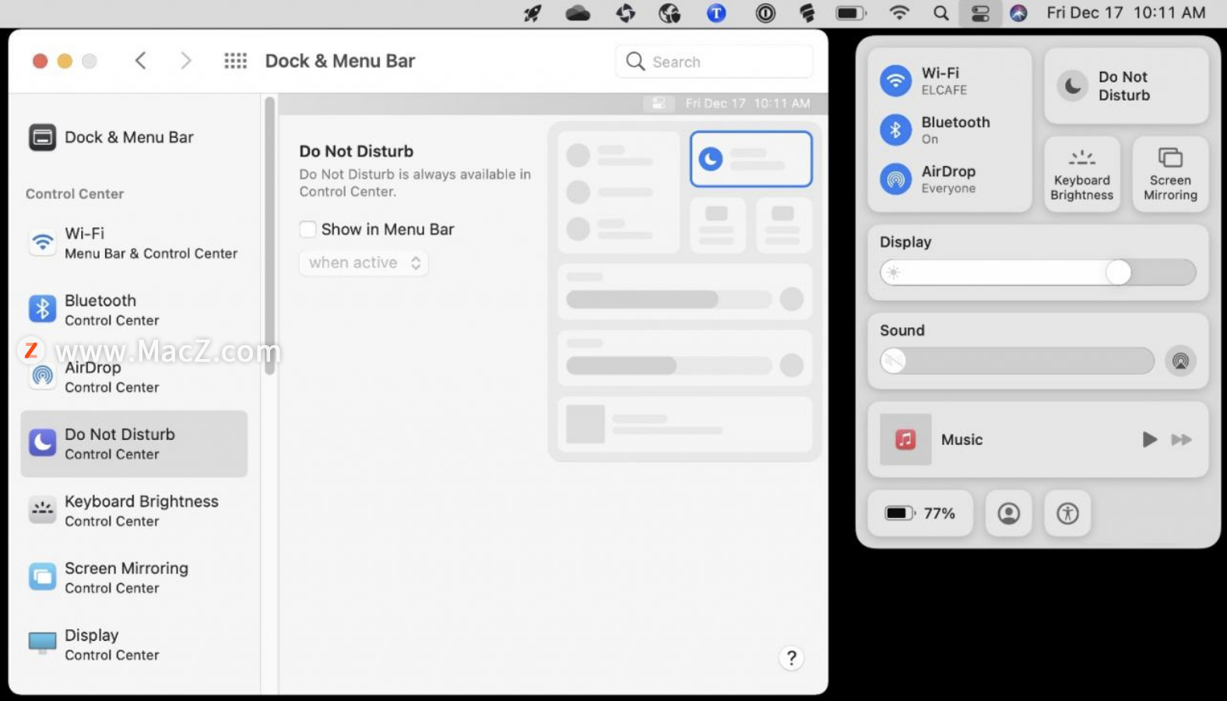This screenshot has width=1227, height=701.
Task: Select Keyboard Brightness in the sidebar
Action: pyautogui.click(x=134, y=511)
